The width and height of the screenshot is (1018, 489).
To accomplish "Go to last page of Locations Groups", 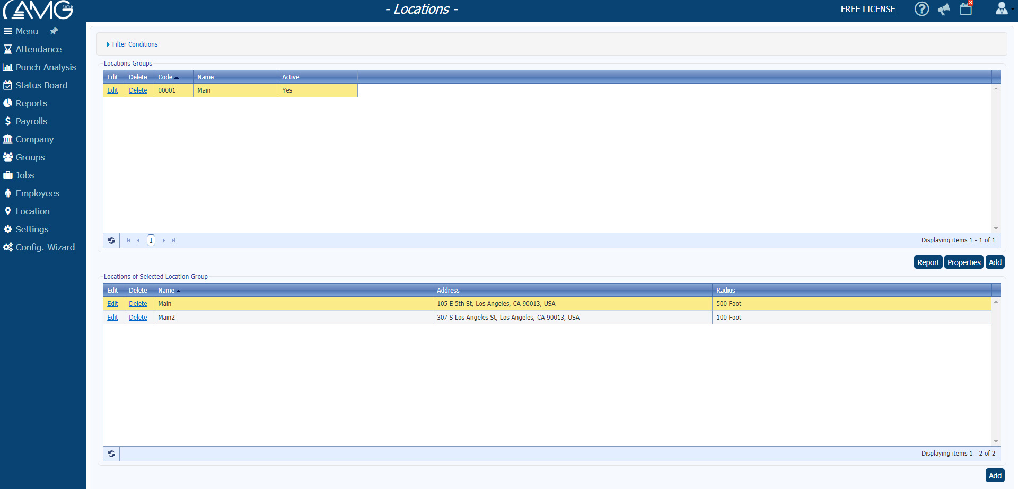I will [x=173, y=240].
